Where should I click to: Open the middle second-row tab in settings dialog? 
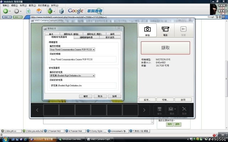[x=86, y=37]
